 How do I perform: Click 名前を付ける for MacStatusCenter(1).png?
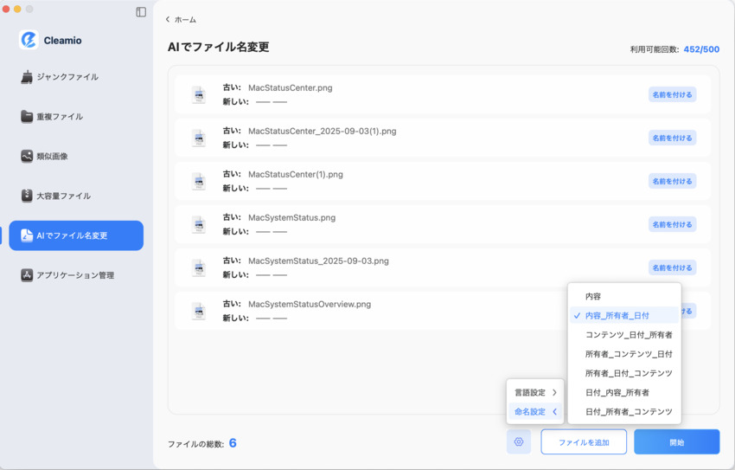(672, 181)
